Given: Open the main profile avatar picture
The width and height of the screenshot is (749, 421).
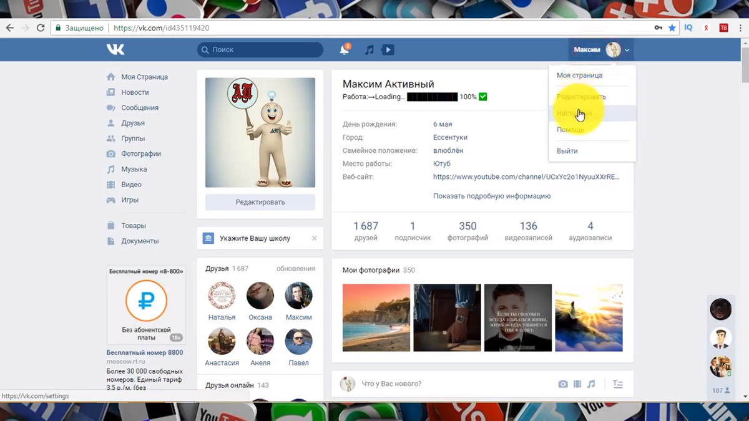Looking at the screenshot, I should [260, 133].
